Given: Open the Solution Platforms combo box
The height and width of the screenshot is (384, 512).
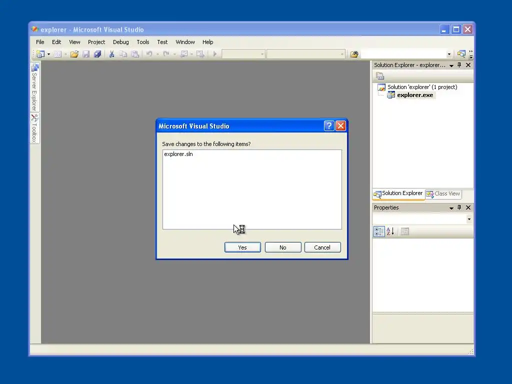Looking at the screenshot, I should (305, 54).
